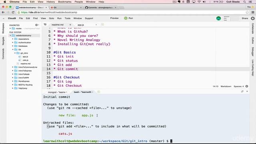Viewport: 256px width, 144px height.
Task: Open editor status bar settings gear
Action: [247, 86]
